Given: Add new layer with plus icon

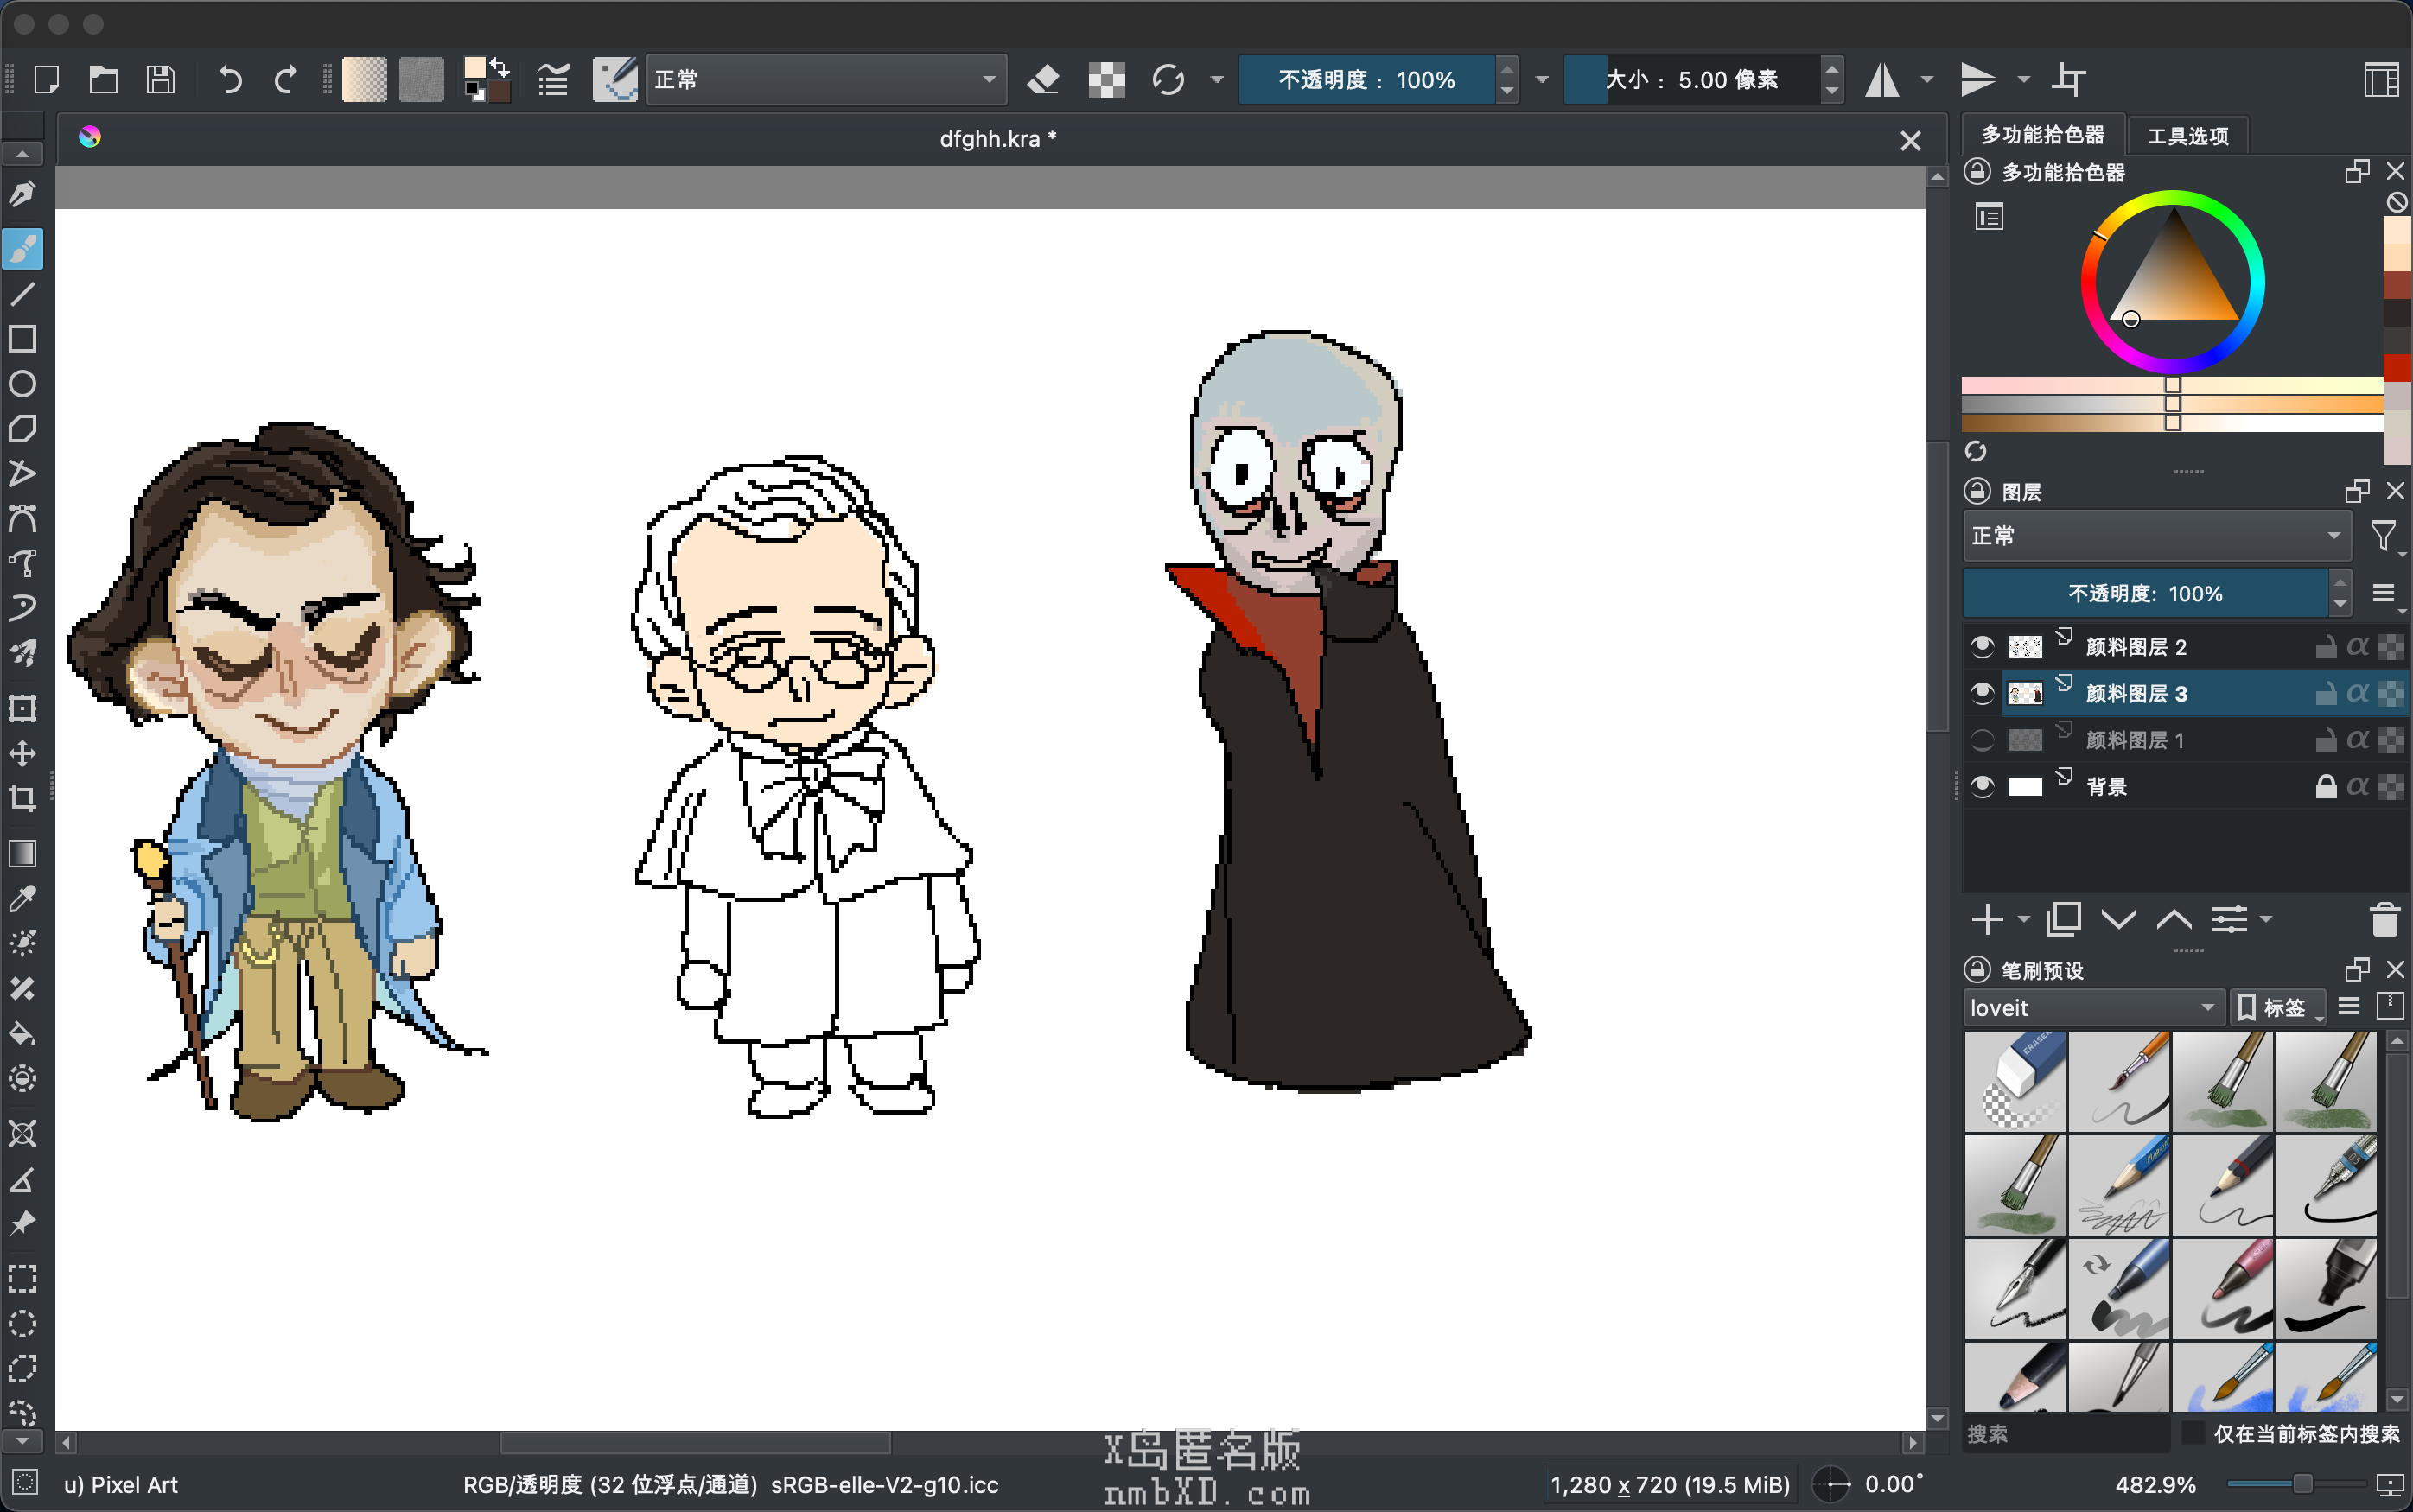Looking at the screenshot, I should (1986, 919).
